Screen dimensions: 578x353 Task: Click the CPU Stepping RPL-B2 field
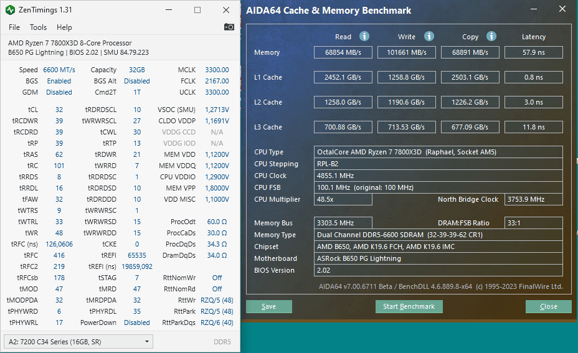438,164
